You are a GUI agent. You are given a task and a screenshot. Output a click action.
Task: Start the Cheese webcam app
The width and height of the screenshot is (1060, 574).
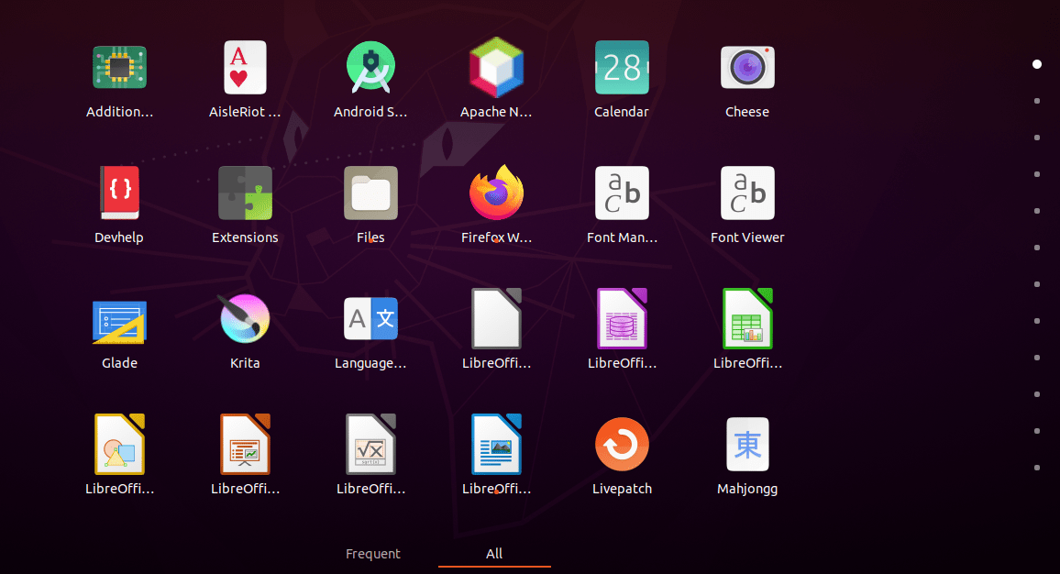747,67
